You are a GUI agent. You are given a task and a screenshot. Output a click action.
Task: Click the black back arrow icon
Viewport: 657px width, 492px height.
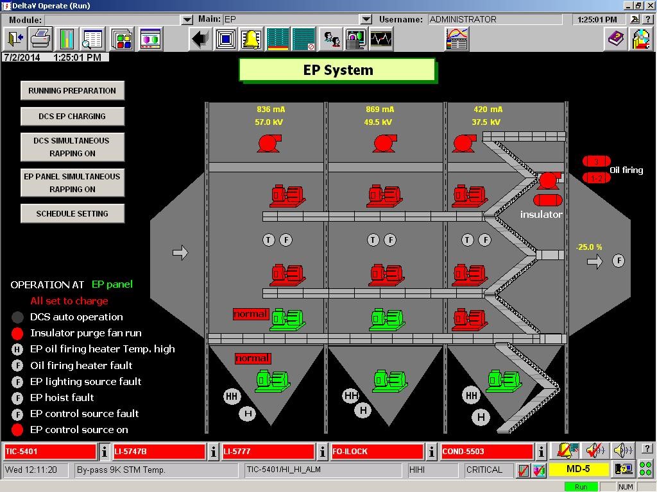pos(201,40)
